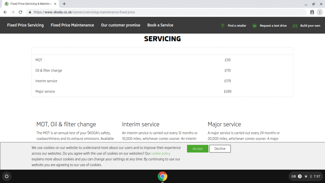
Task: Accept cookies with the green button
Action: 198,149
